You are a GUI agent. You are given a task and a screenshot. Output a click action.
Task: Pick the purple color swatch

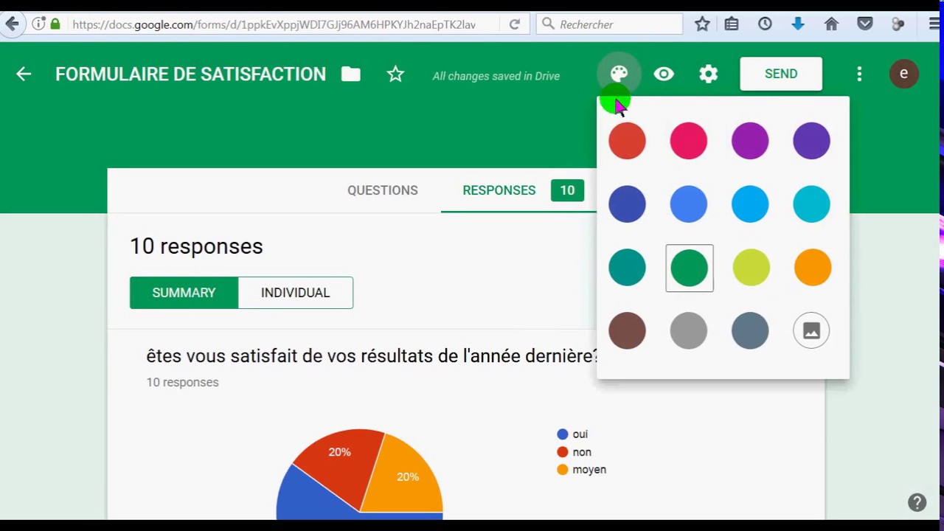tap(750, 141)
